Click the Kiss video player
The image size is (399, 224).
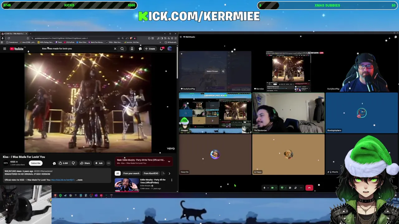(88, 103)
